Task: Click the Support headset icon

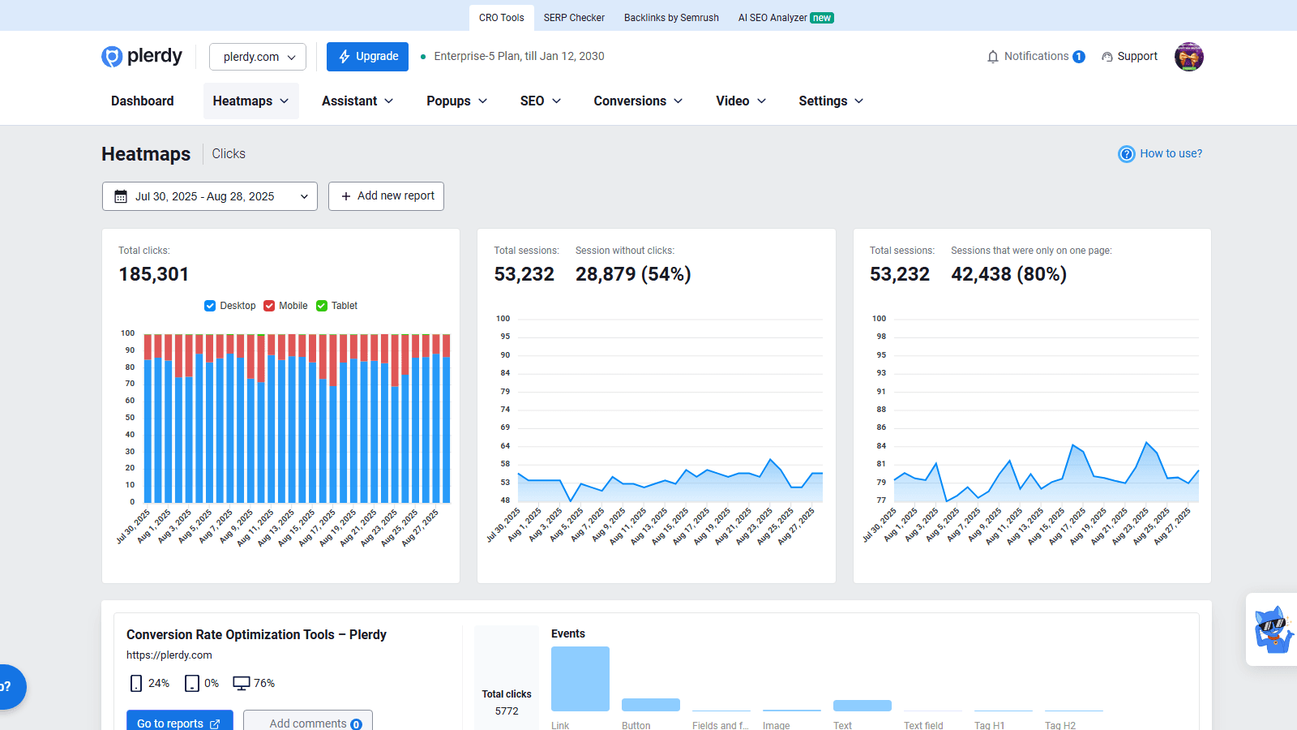Action: pyautogui.click(x=1107, y=57)
